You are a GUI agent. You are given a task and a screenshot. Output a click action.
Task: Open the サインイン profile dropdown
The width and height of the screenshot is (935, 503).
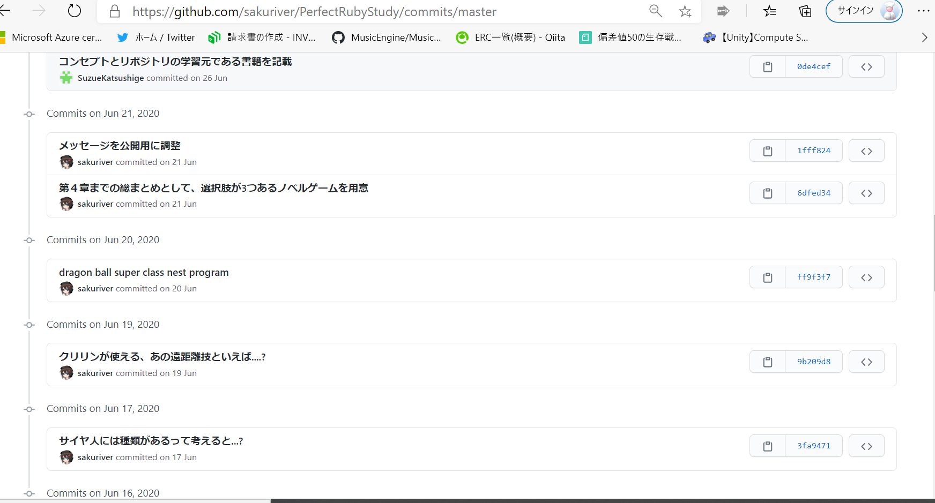(863, 11)
